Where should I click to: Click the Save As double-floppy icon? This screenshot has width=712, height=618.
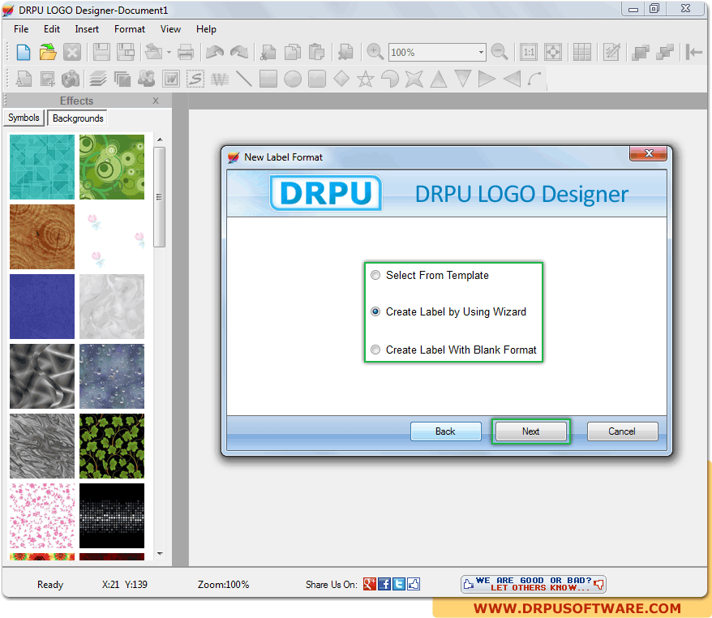pos(126,52)
